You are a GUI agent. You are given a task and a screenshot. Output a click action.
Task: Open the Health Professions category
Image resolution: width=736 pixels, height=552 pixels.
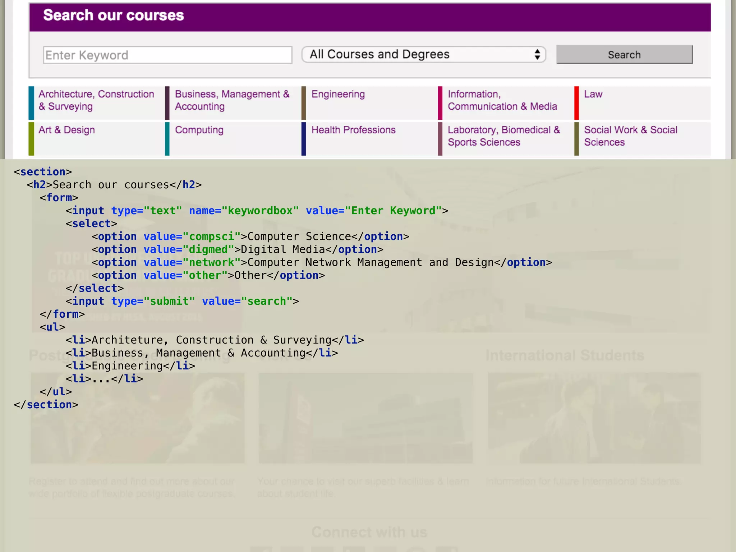(353, 130)
